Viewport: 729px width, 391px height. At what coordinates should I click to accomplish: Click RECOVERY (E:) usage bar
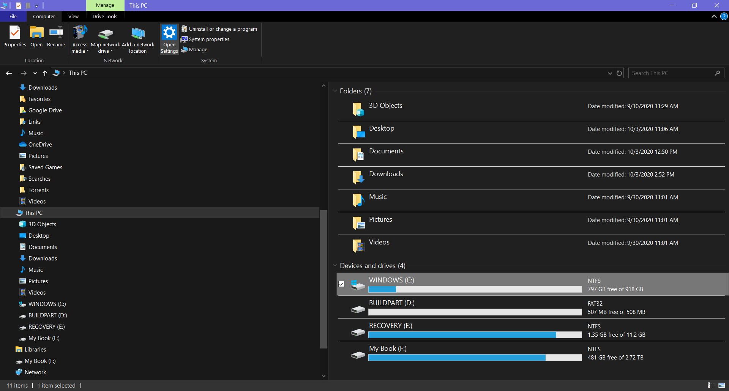click(475, 335)
